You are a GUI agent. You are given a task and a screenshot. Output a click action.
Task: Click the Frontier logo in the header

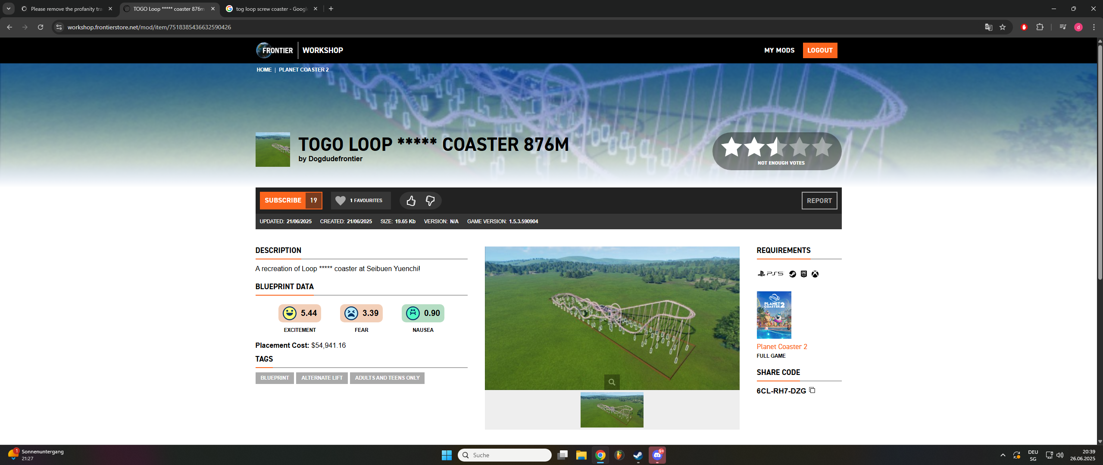pyautogui.click(x=275, y=50)
